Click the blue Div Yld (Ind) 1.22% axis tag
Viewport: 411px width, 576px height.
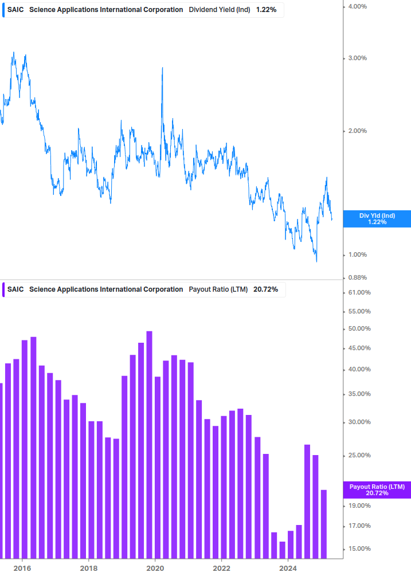click(377, 219)
